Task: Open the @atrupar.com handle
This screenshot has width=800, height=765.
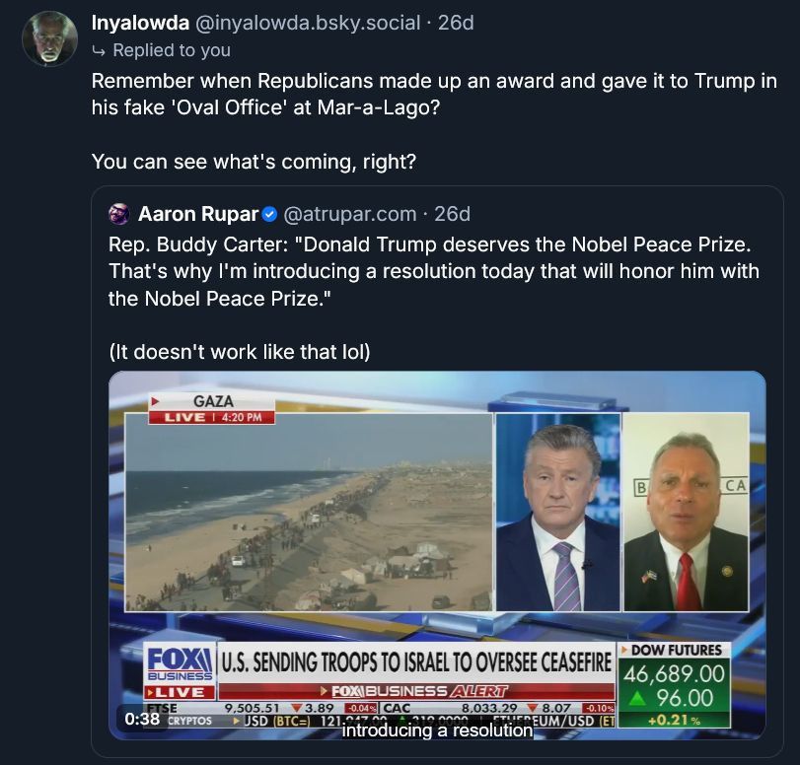Action: [x=350, y=214]
